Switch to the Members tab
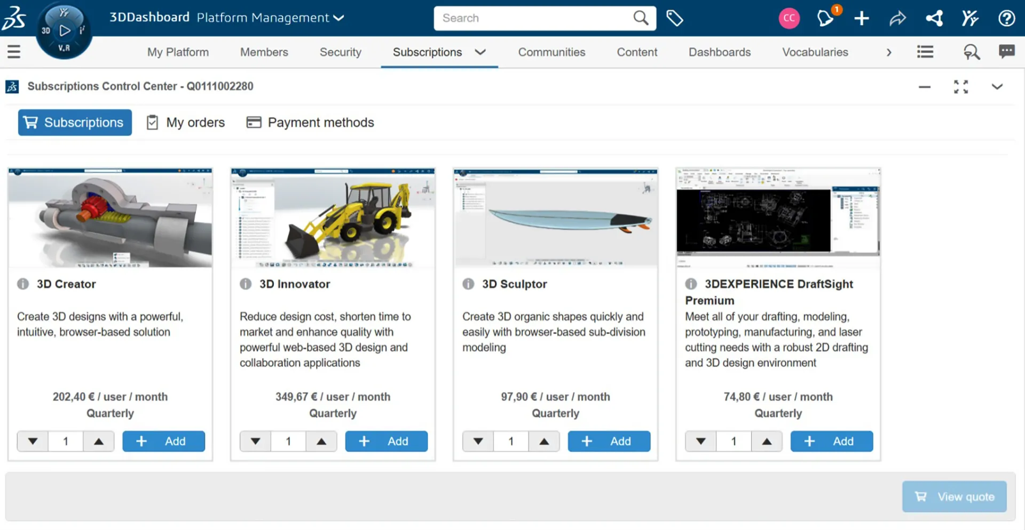 coord(264,52)
